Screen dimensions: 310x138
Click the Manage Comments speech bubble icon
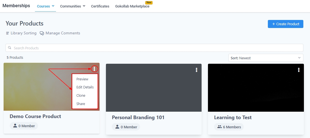42,33
